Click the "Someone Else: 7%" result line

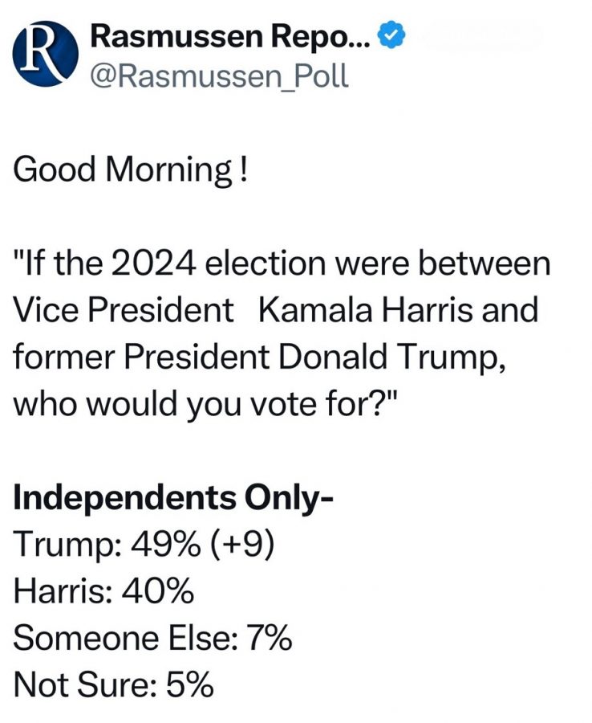coord(152,639)
